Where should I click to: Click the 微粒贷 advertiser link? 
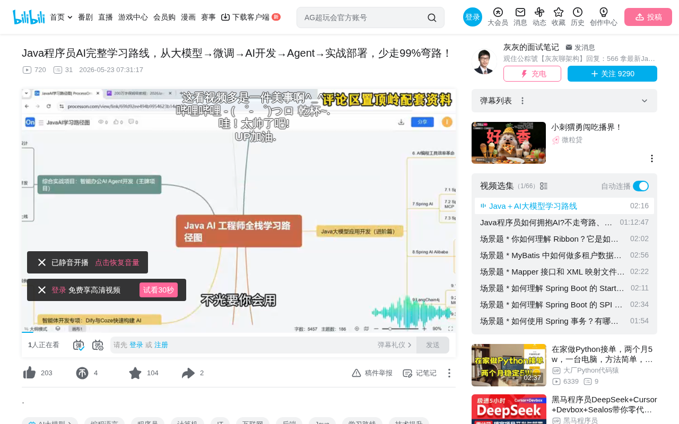pyautogui.click(x=567, y=140)
